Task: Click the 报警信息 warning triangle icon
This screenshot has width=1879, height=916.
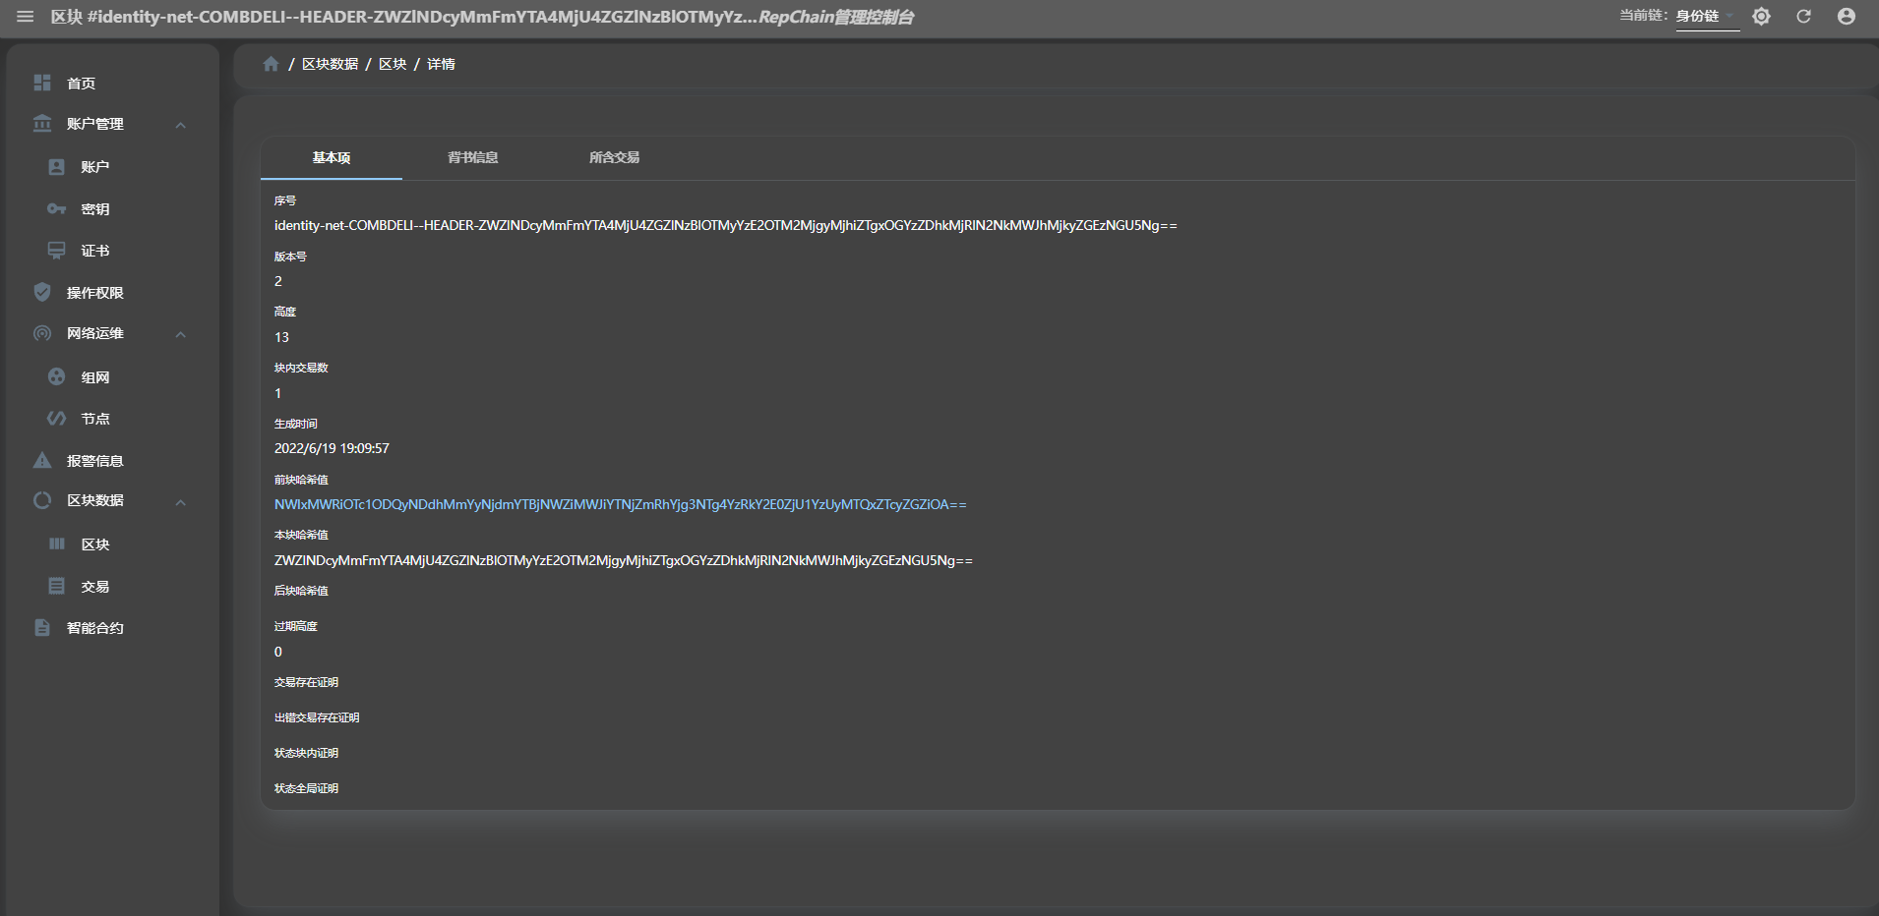Action: [x=42, y=460]
